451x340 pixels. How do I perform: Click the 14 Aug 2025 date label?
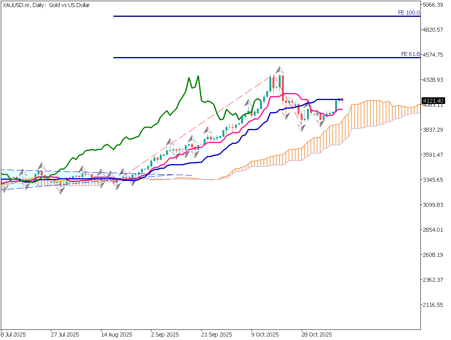[x=116, y=335]
